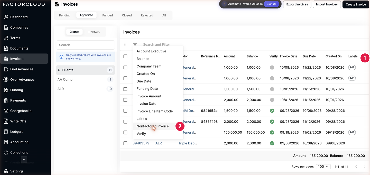Switch to Funded tab
370x175 pixels.
click(107, 15)
